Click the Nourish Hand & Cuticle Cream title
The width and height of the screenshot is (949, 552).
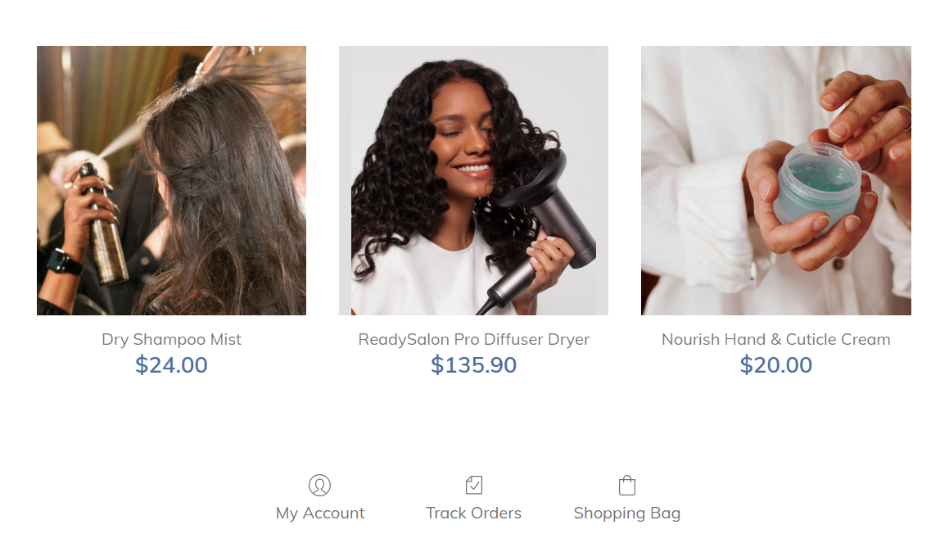click(775, 339)
